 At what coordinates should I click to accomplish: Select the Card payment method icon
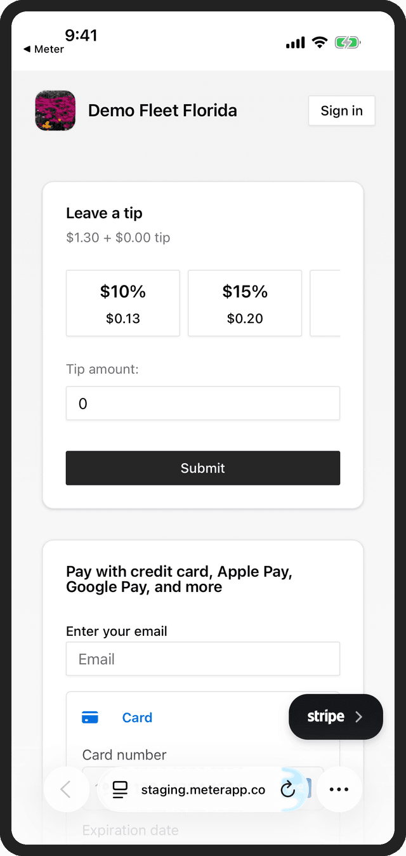coord(89,717)
